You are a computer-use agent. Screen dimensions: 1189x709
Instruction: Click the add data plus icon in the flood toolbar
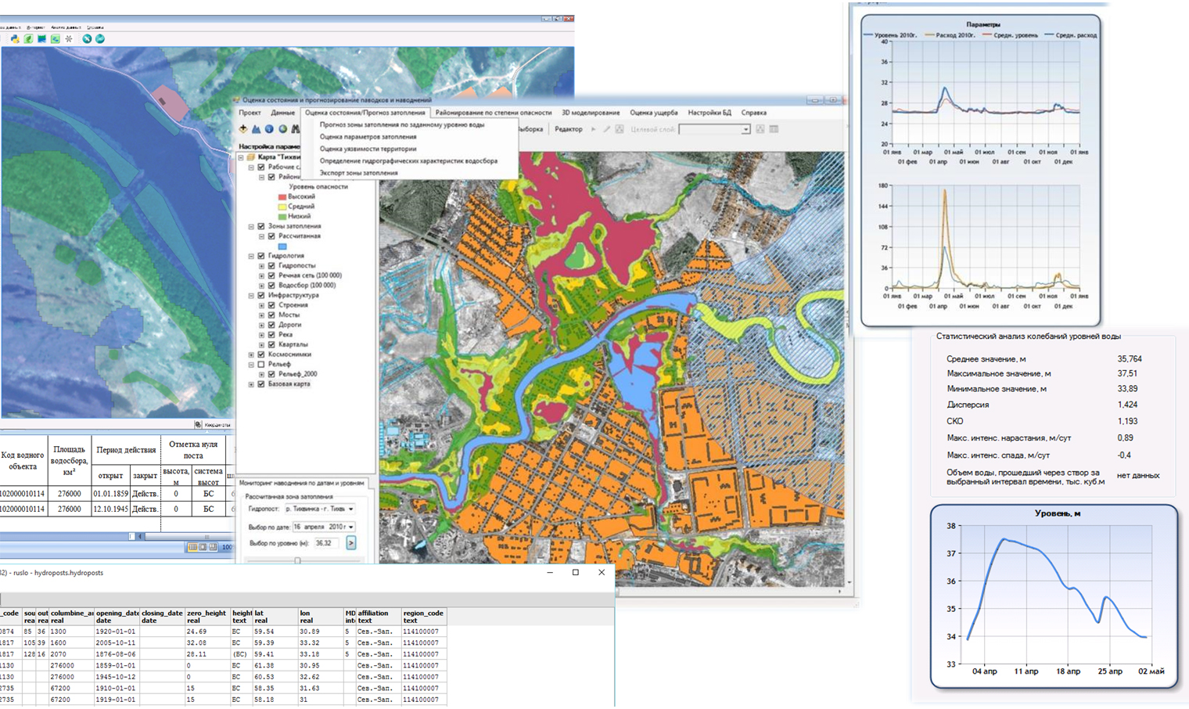[x=243, y=129]
